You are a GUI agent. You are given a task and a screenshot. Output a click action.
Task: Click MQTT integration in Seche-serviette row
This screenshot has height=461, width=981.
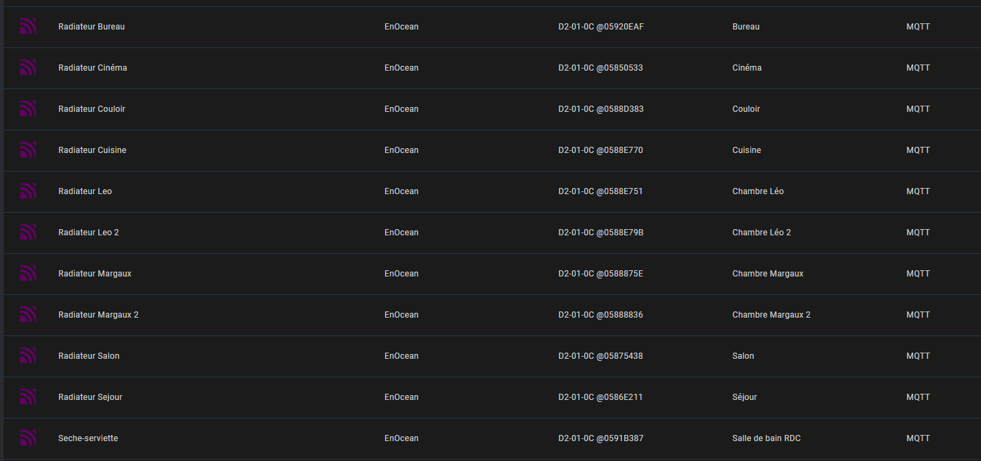tap(918, 438)
